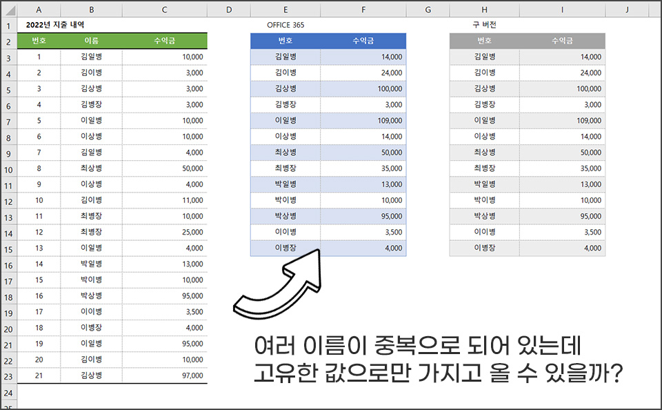662x410 pixels.
Task: Select cell A23 showing number 21
Action: 39,375
